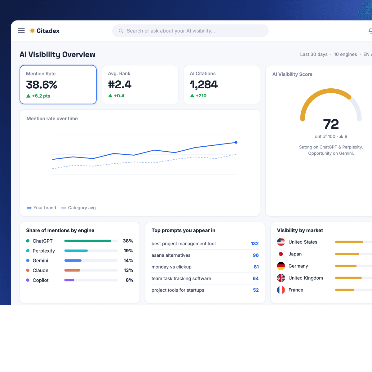This screenshot has height=372, width=372.
Task: Click the Copilot share bar
Action: pyautogui.click(x=91, y=280)
